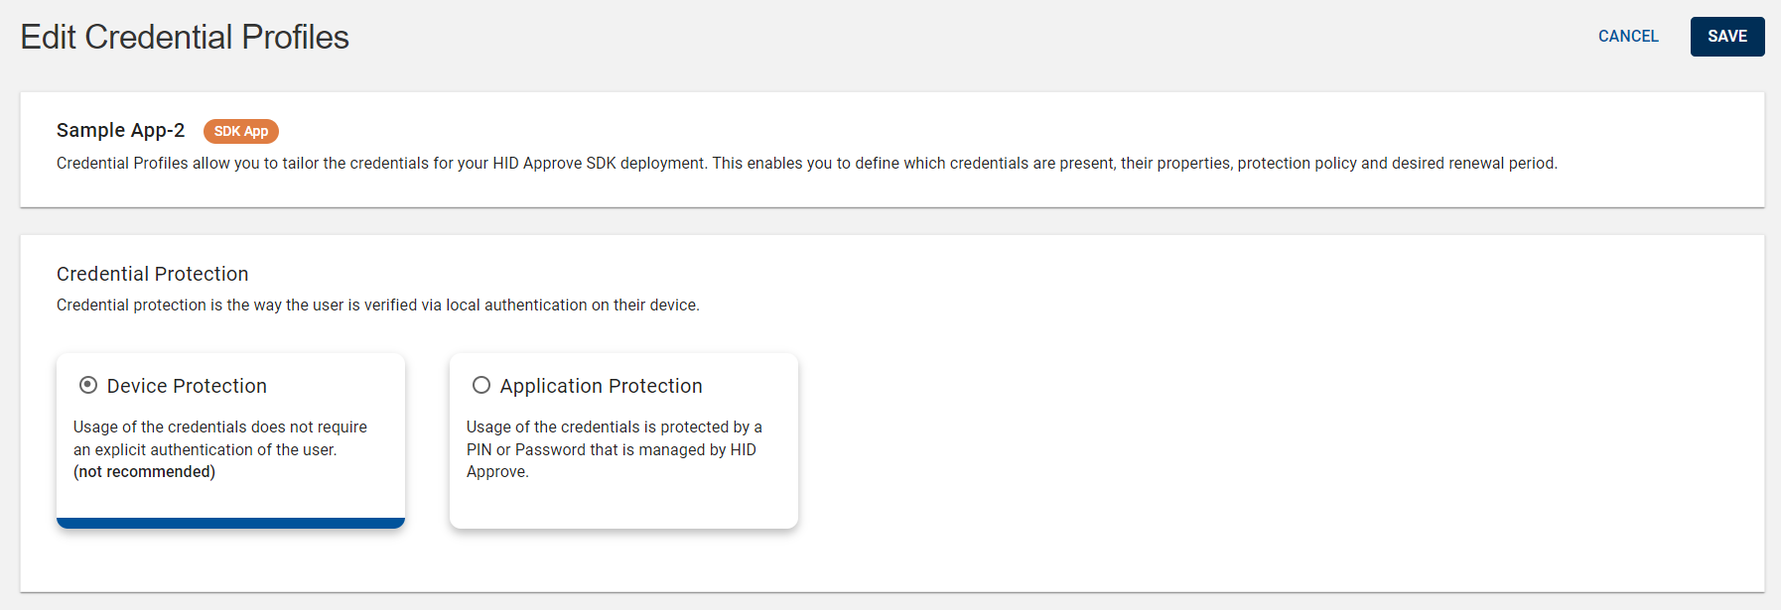The image size is (1781, 610).
Task: Click the orange SDK App badge
Action: coord(241,131)
